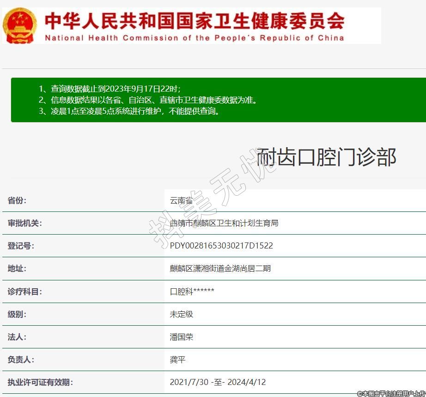The width and height of the screenshot is (426, 397).
Task: Click the address value 麒麟区潇湘街道金湖尚居二期
Action: [x=220, y=268]
